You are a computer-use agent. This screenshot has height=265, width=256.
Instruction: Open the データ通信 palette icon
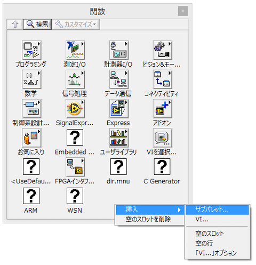coord(119,79)
